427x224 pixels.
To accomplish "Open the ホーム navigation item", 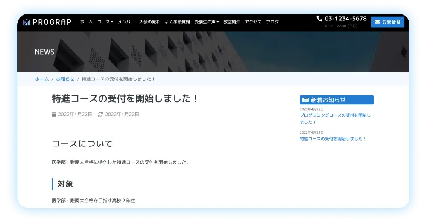I will [86, 22].
